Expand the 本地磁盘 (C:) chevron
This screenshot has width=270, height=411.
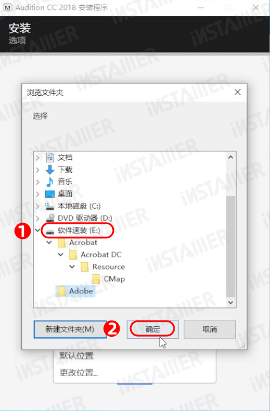[38, 206]
